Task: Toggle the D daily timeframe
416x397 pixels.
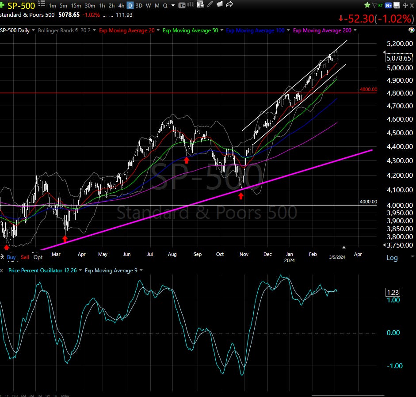Action: pos(130,6)
